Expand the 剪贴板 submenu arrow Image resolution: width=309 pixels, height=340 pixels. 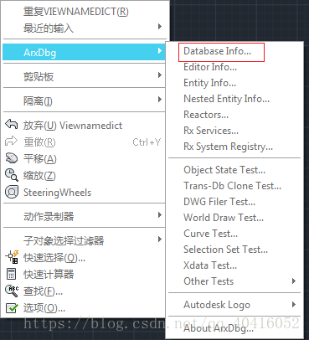pyautogui.click(x=160, y=75)
